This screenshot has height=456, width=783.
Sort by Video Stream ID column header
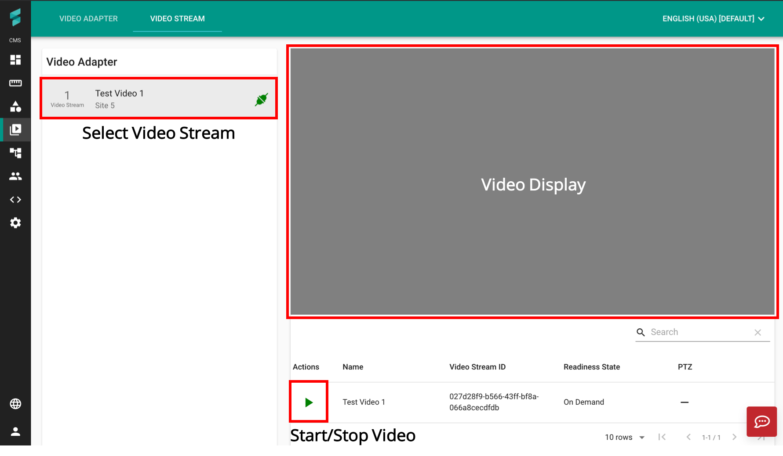pyautogui.click(x=477, y=367)
